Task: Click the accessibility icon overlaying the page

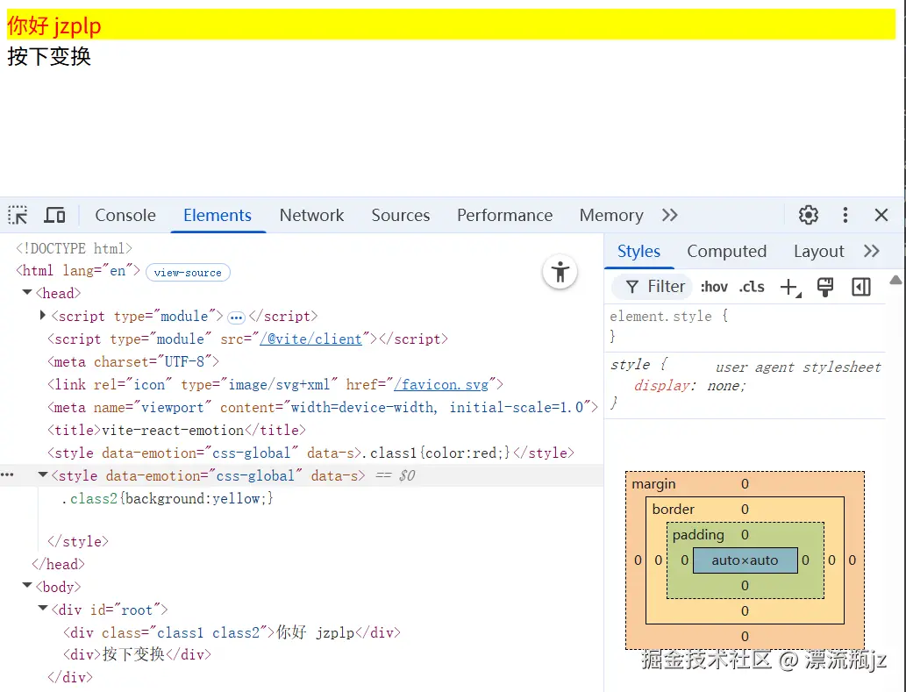Action: 560,272
